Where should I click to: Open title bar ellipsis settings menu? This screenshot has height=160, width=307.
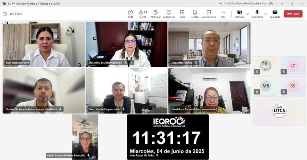(221, 4)
